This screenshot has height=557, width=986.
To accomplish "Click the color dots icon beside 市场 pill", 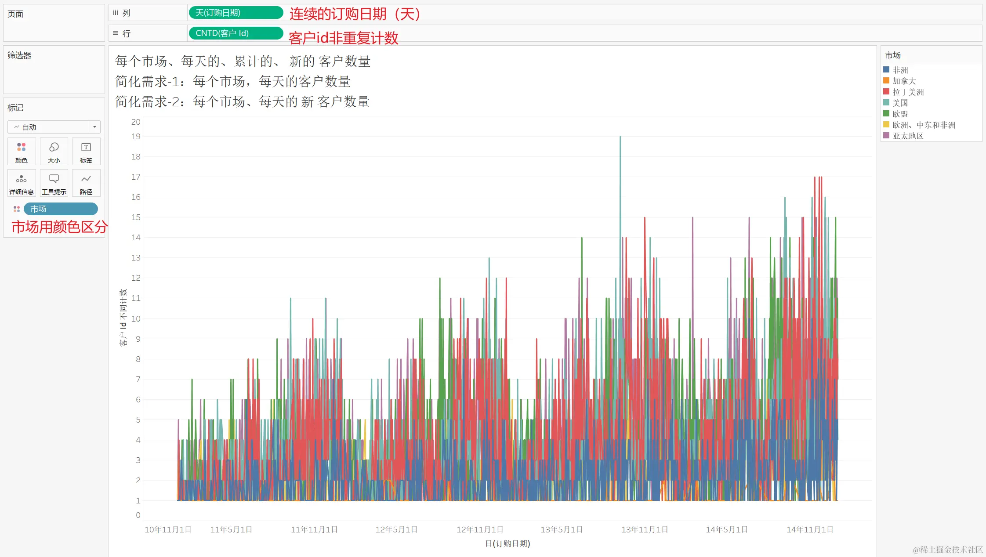I will click(17, 209).
